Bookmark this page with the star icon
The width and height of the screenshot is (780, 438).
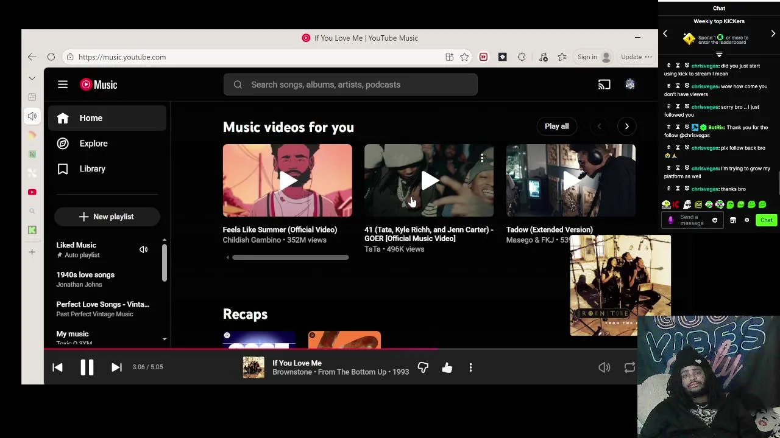[464, 57]
